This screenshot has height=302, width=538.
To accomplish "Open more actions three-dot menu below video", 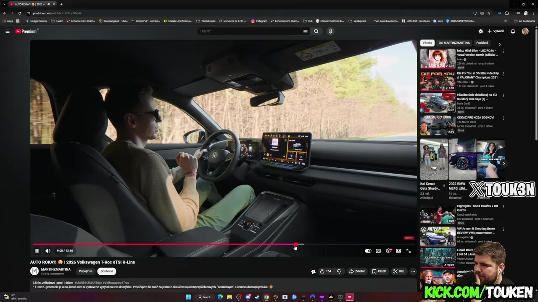I will click(x=413, y=271).
